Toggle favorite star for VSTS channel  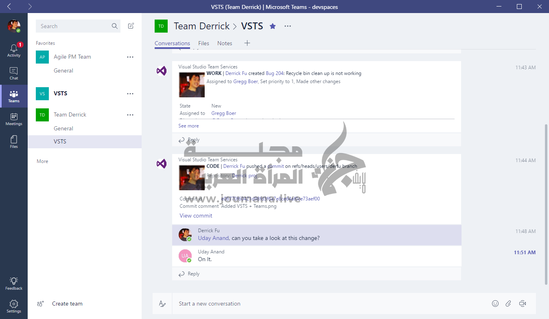tap(273, 26)
